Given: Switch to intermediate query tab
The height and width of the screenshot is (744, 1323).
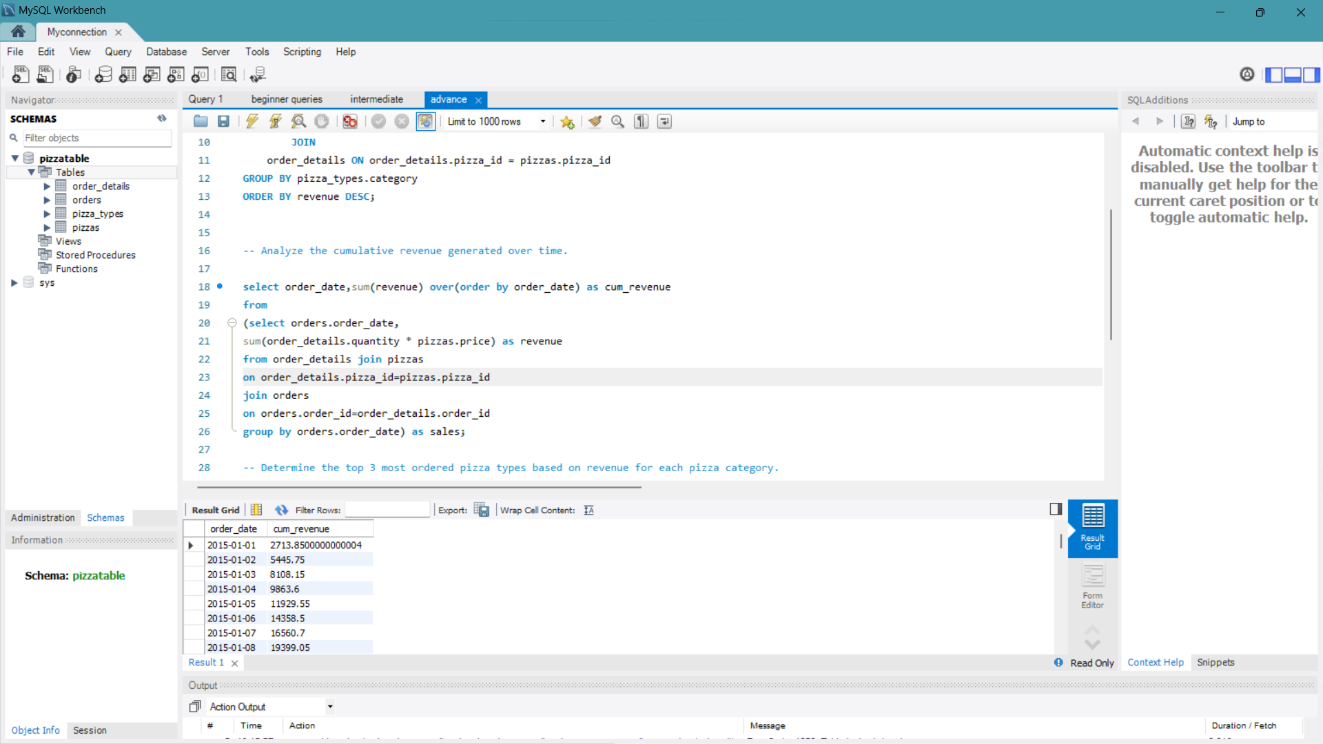Looking at the screenshot, I should pos(376,99).
